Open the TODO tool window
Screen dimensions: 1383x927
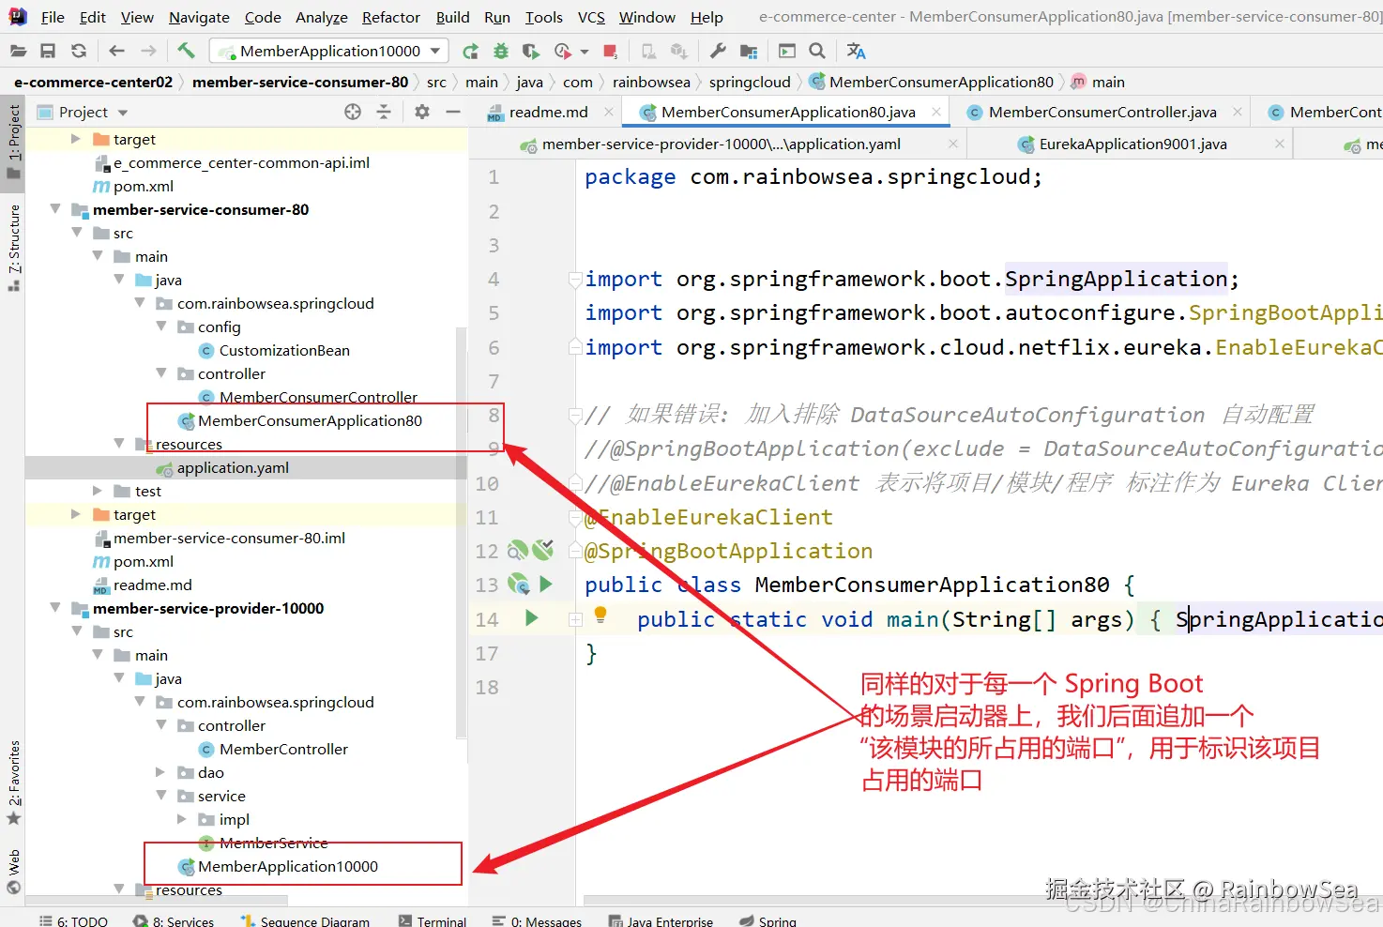point(73,921)
